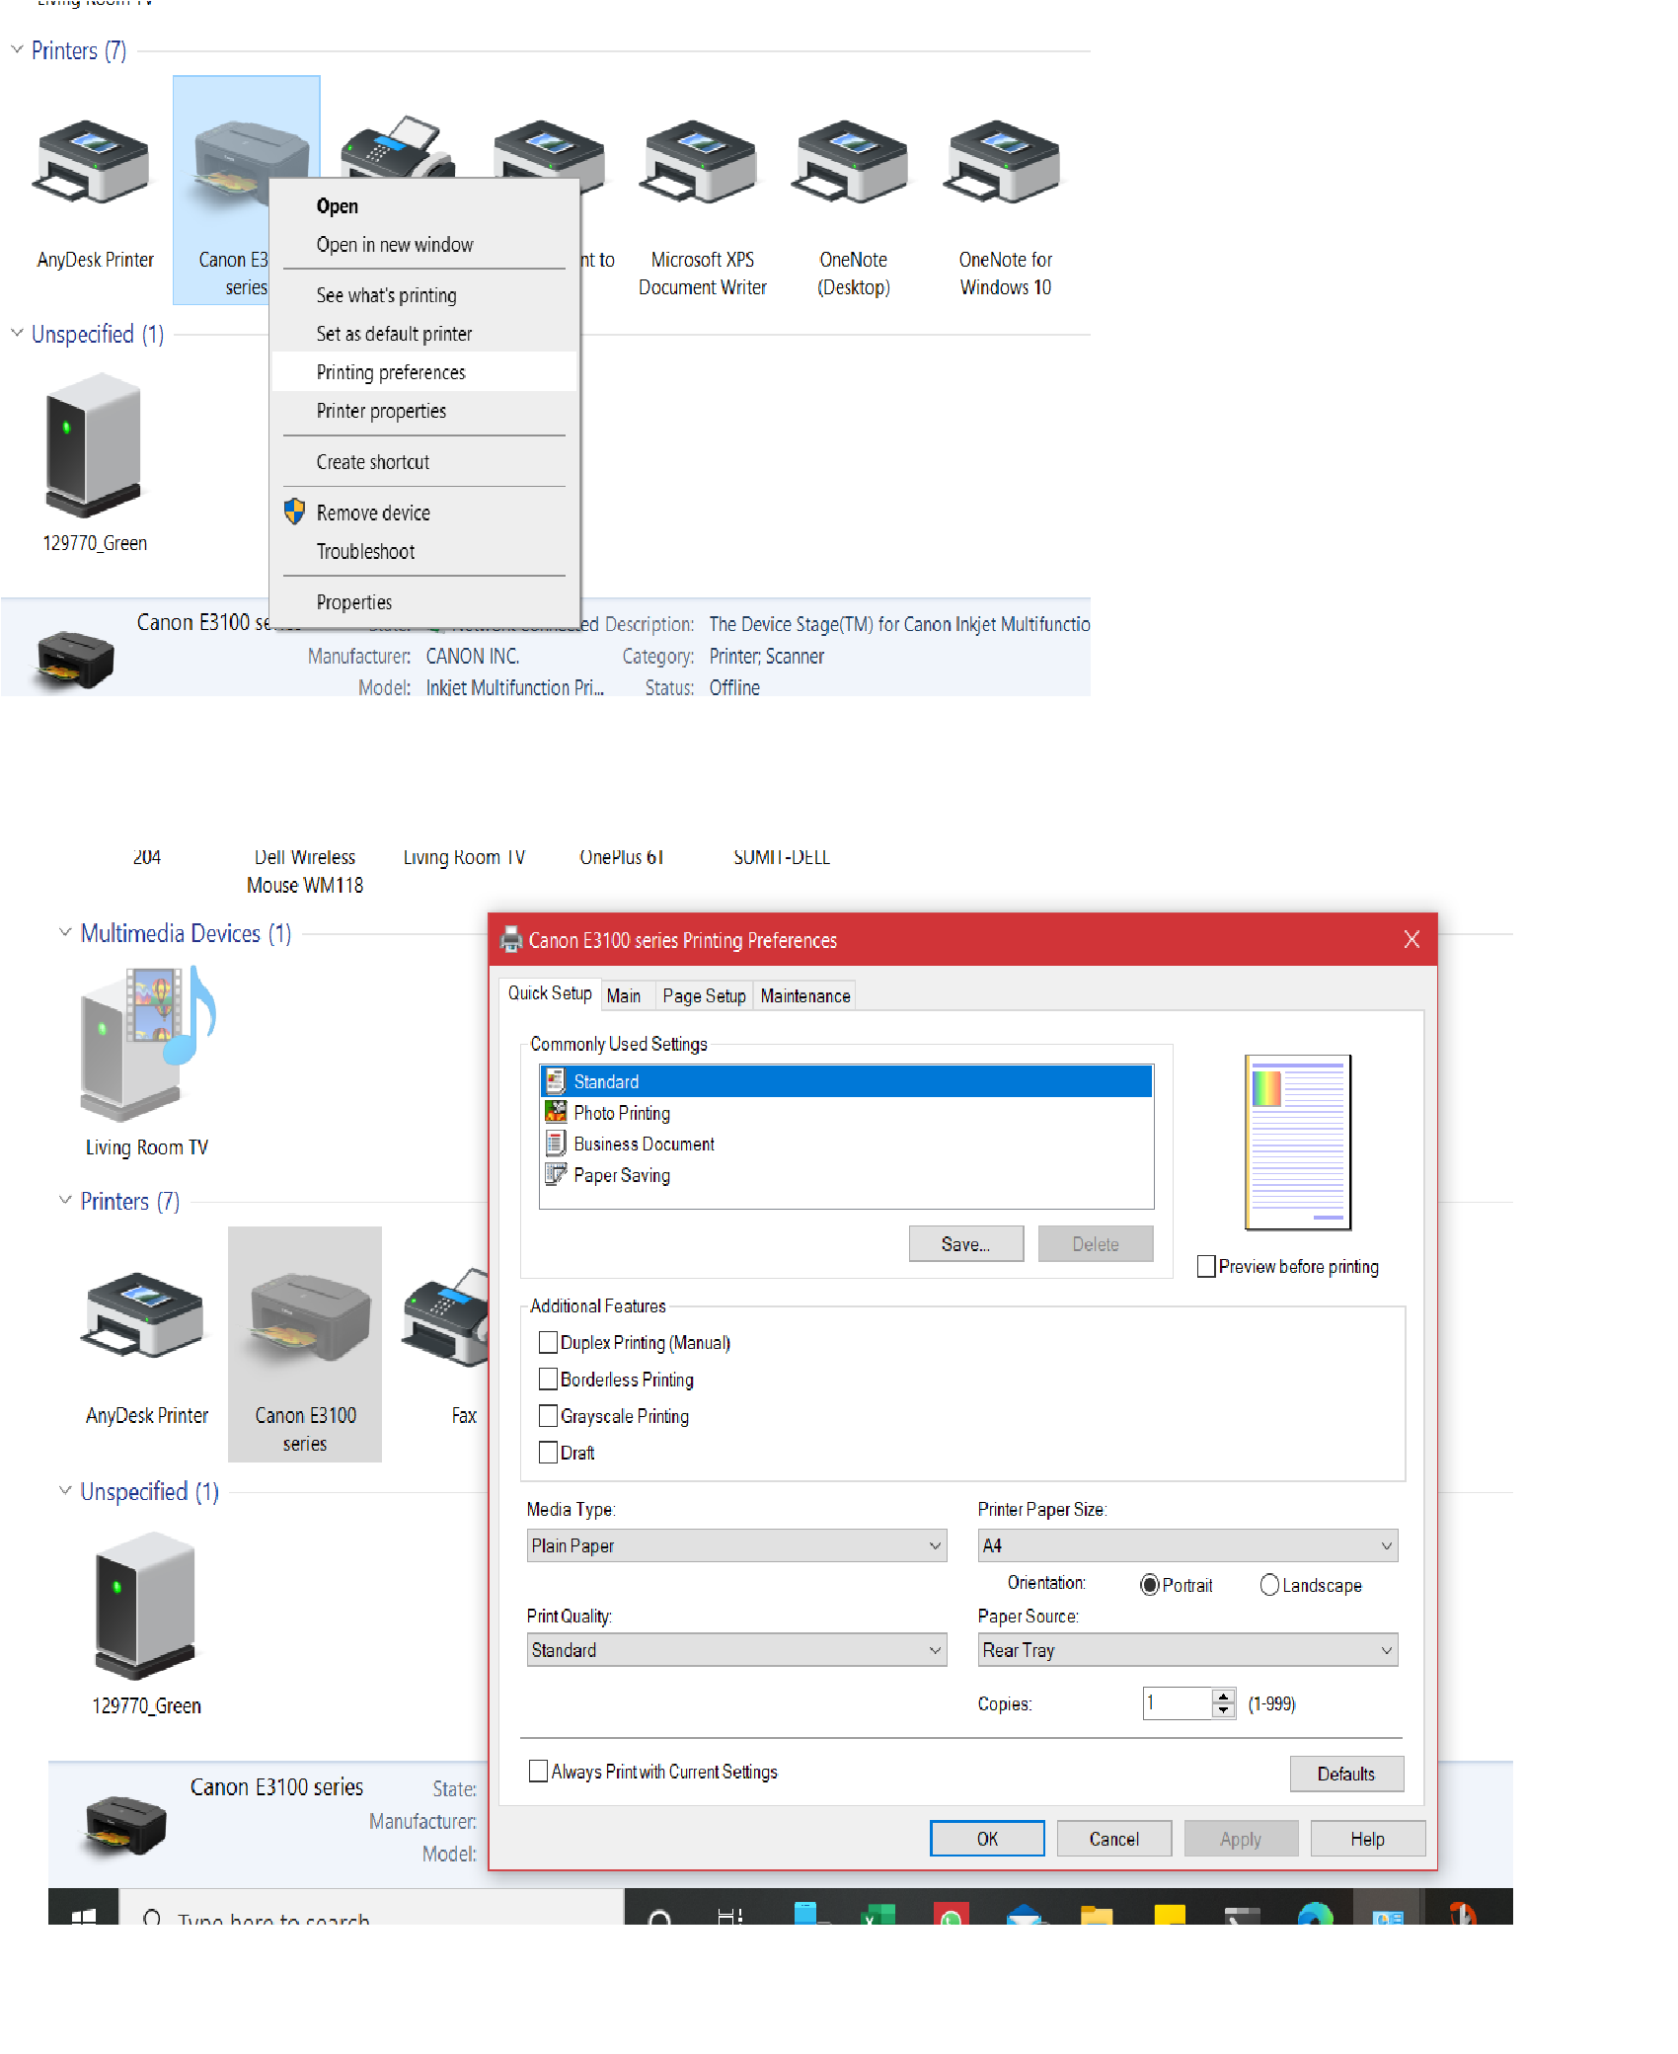The width and height of the screenshot is (1678, 2054).
Task: Enable Grayscale Printing
Action: 549,1415
